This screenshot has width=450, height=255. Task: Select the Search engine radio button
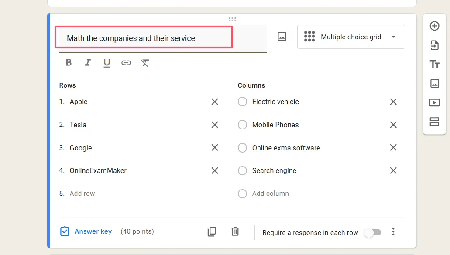click(x=242, y=171)
